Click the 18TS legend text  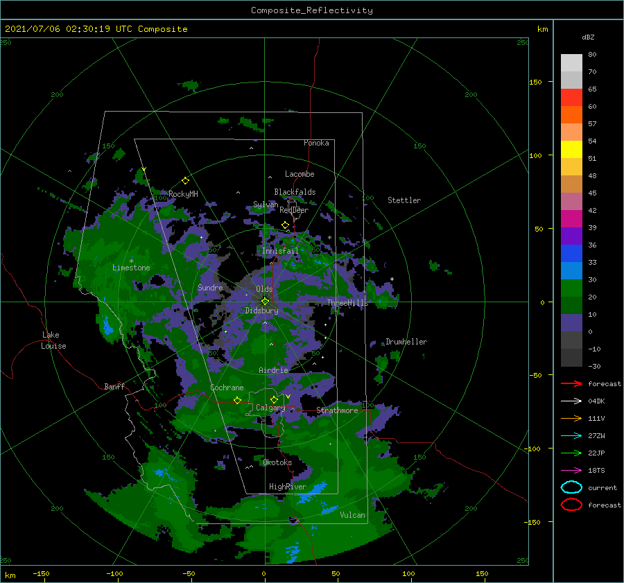596,471
